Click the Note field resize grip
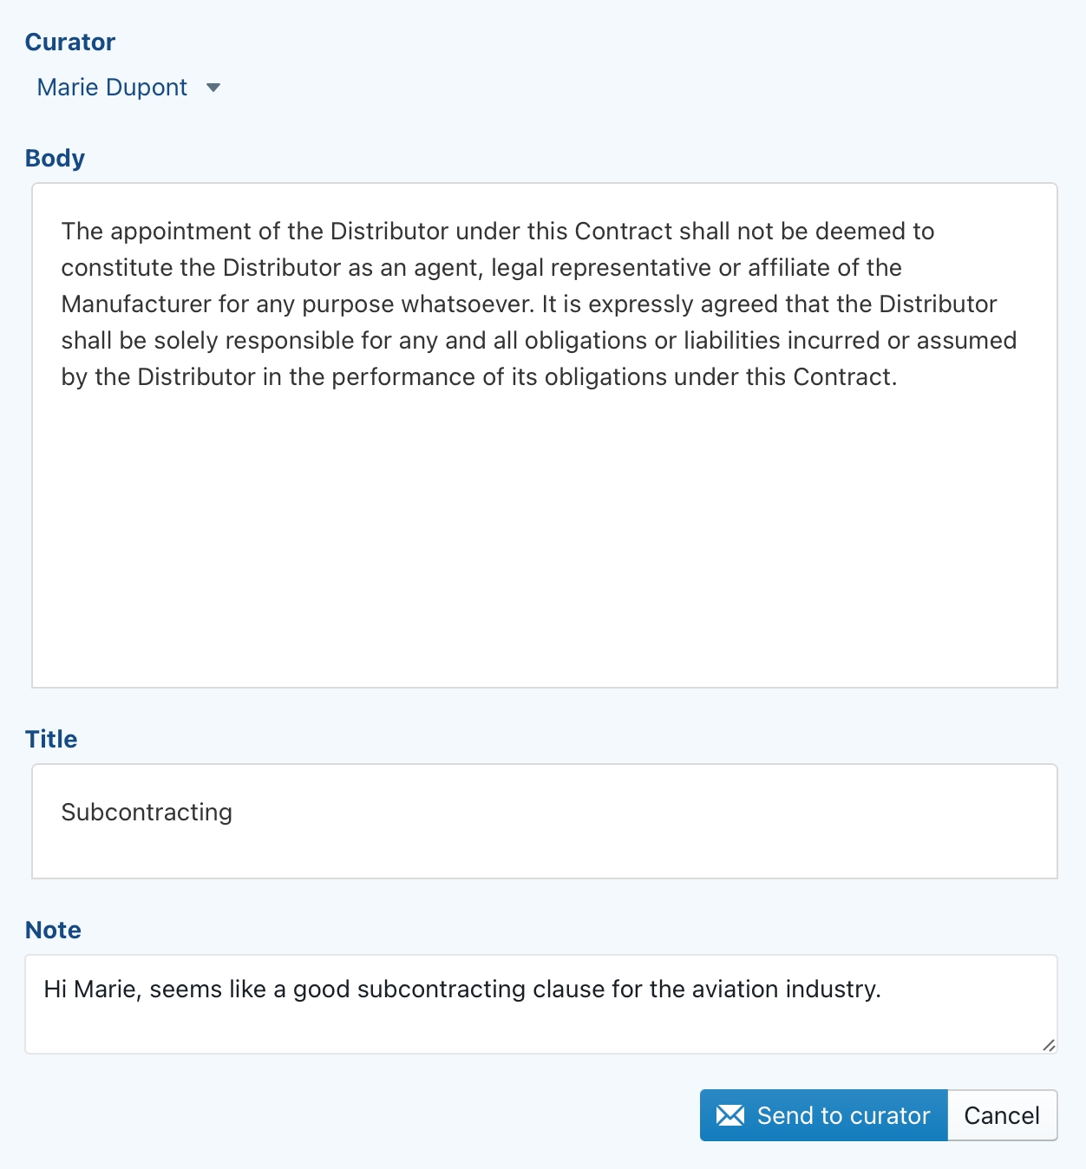 click(1049, 1045)
